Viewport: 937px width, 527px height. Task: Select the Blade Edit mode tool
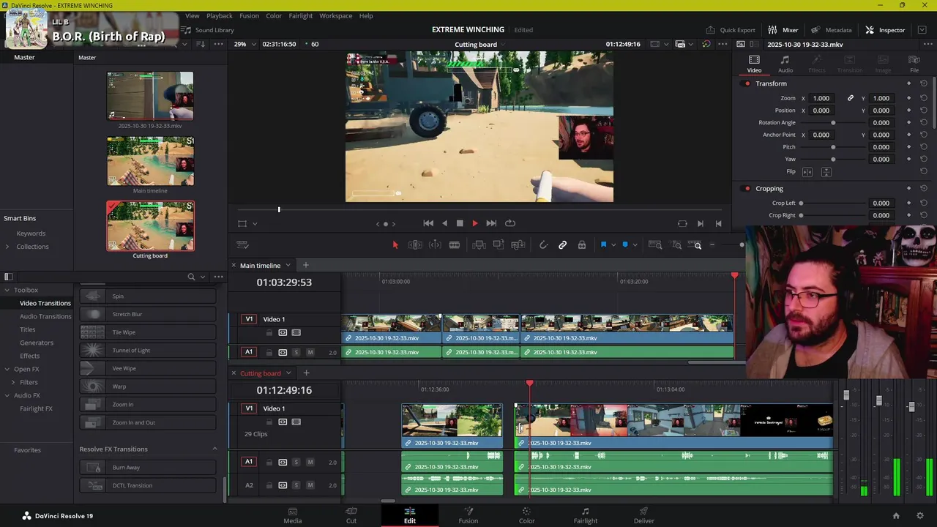[455, 245]
